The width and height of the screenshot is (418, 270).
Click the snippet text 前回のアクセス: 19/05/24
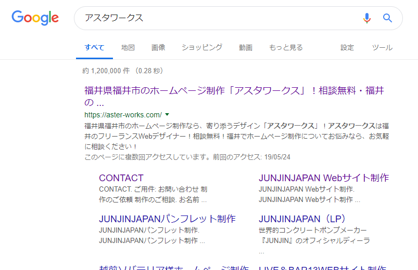tap(251, 157)
